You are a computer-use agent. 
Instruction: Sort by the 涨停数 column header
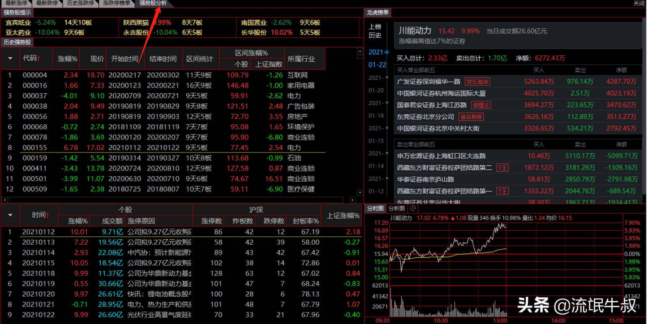point(212,221)
